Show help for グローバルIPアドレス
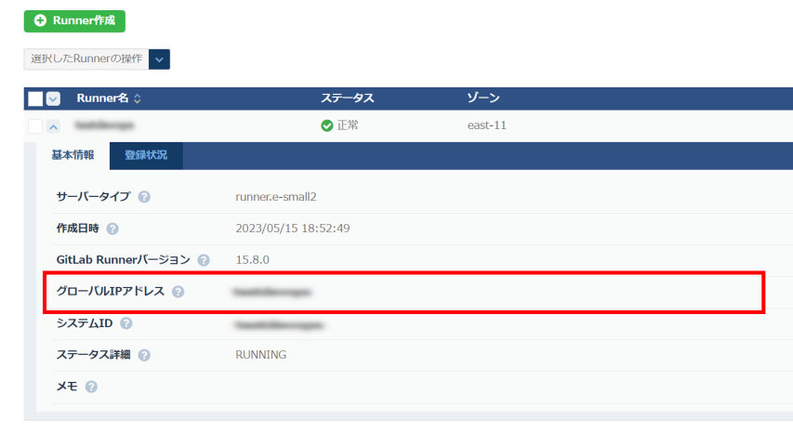793x446 pixels. pos(178,292)
